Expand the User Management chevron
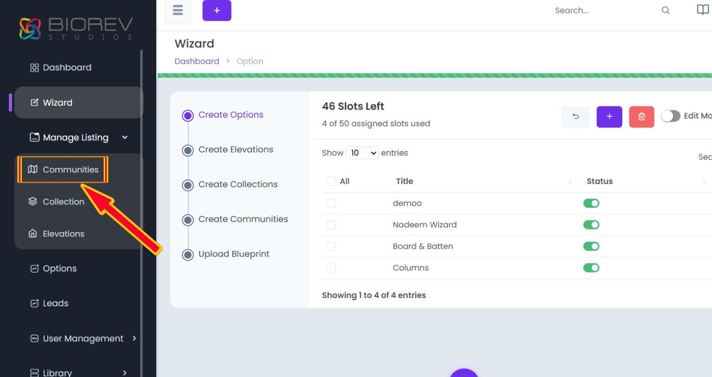 click(134, 338)
